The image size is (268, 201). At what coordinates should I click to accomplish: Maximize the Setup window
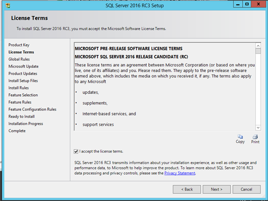coord(247,4)
